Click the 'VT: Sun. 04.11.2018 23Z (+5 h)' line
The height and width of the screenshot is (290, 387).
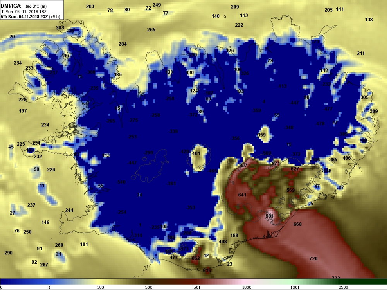click(x=30, y=17)
